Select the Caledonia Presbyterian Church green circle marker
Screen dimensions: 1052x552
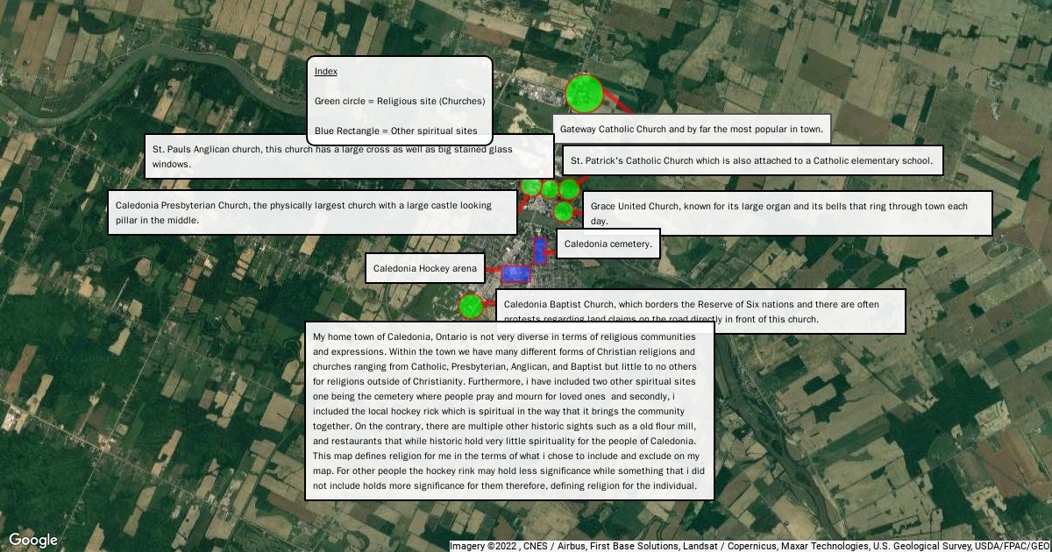point(530,186)
